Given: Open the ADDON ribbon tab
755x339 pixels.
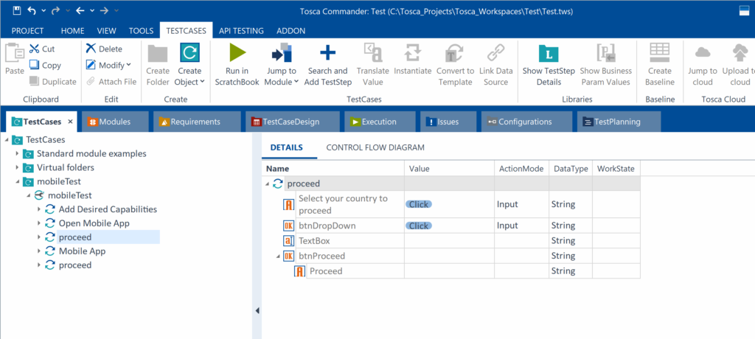Looking at the screenshot, I should [290, 31].
